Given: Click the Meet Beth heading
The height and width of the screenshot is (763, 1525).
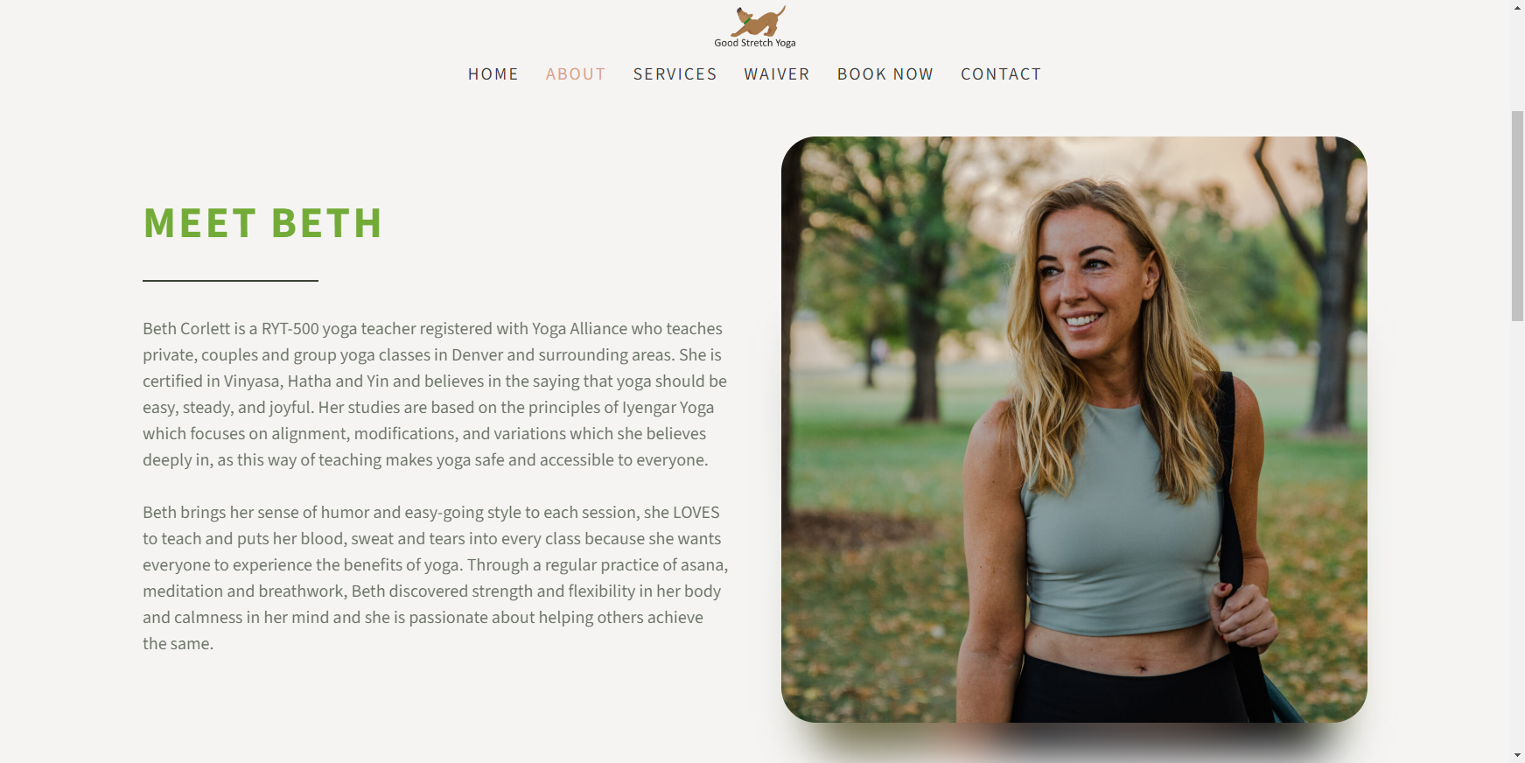Looking at the screenshot, I should 262,223.
